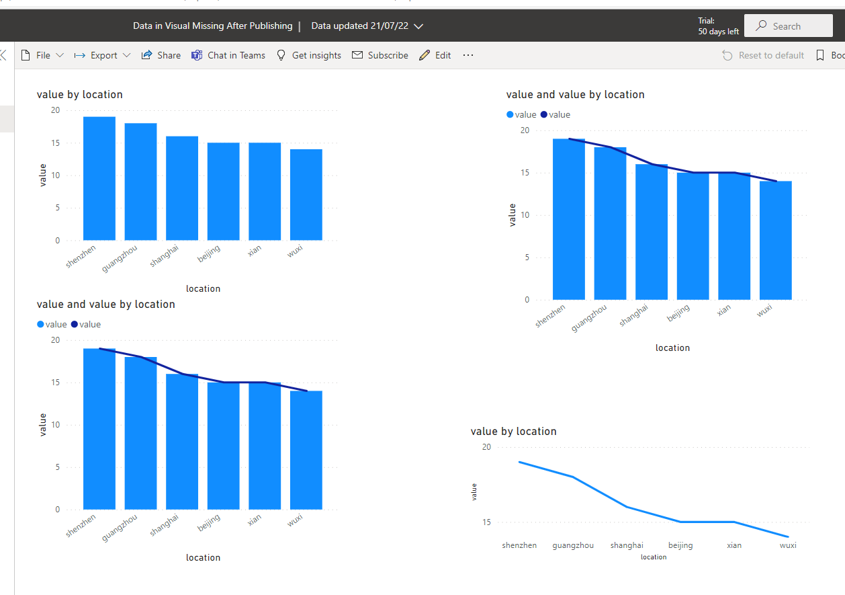Click the Share button
This screenshot has height=595, width=845.
(161, 55)
